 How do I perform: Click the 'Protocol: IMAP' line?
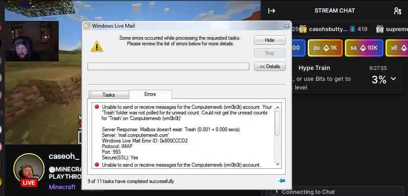(x=117, y=146)
